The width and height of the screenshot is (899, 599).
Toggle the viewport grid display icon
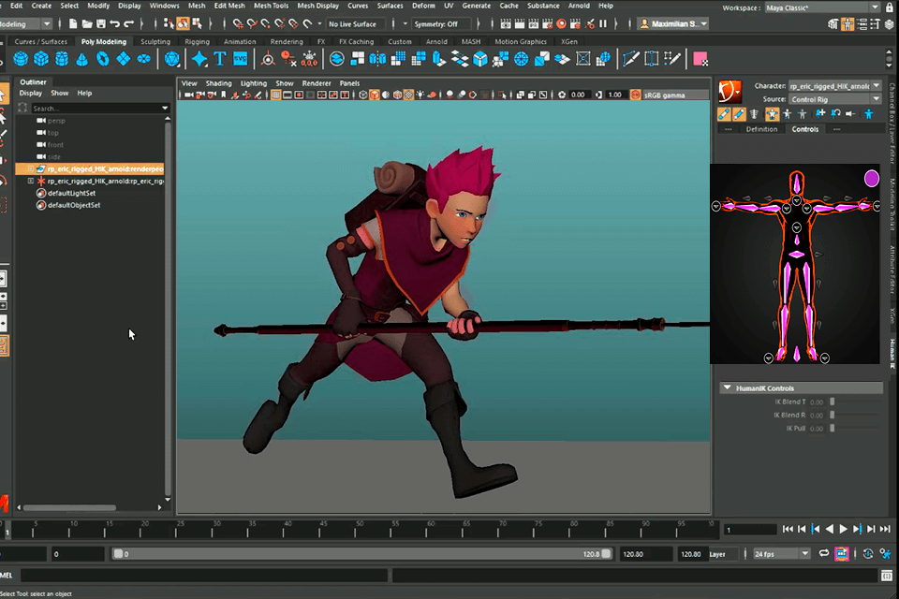[274, 95]
